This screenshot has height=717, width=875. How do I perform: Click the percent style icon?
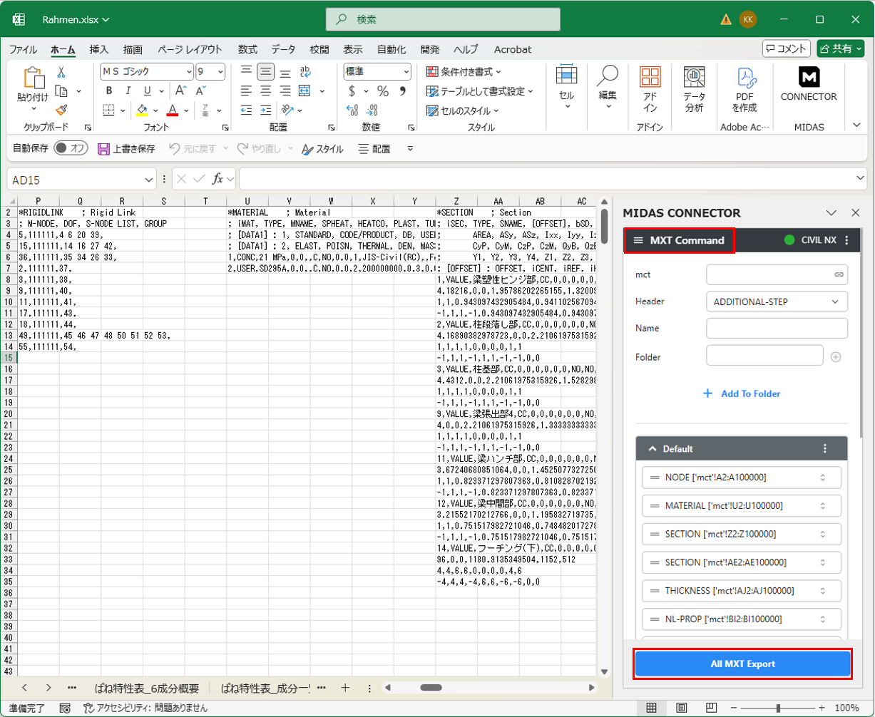(383, 91)
